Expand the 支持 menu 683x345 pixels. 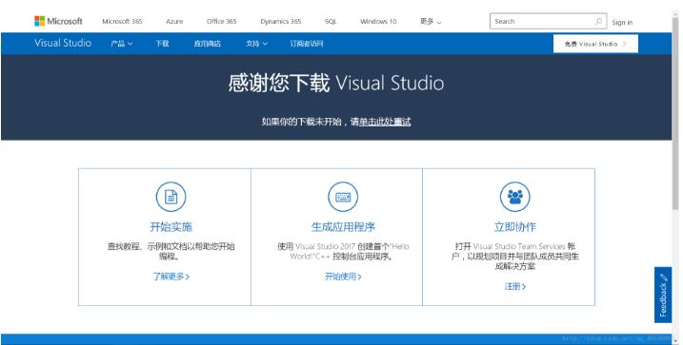pyautogui.click(x=256, y=44)
